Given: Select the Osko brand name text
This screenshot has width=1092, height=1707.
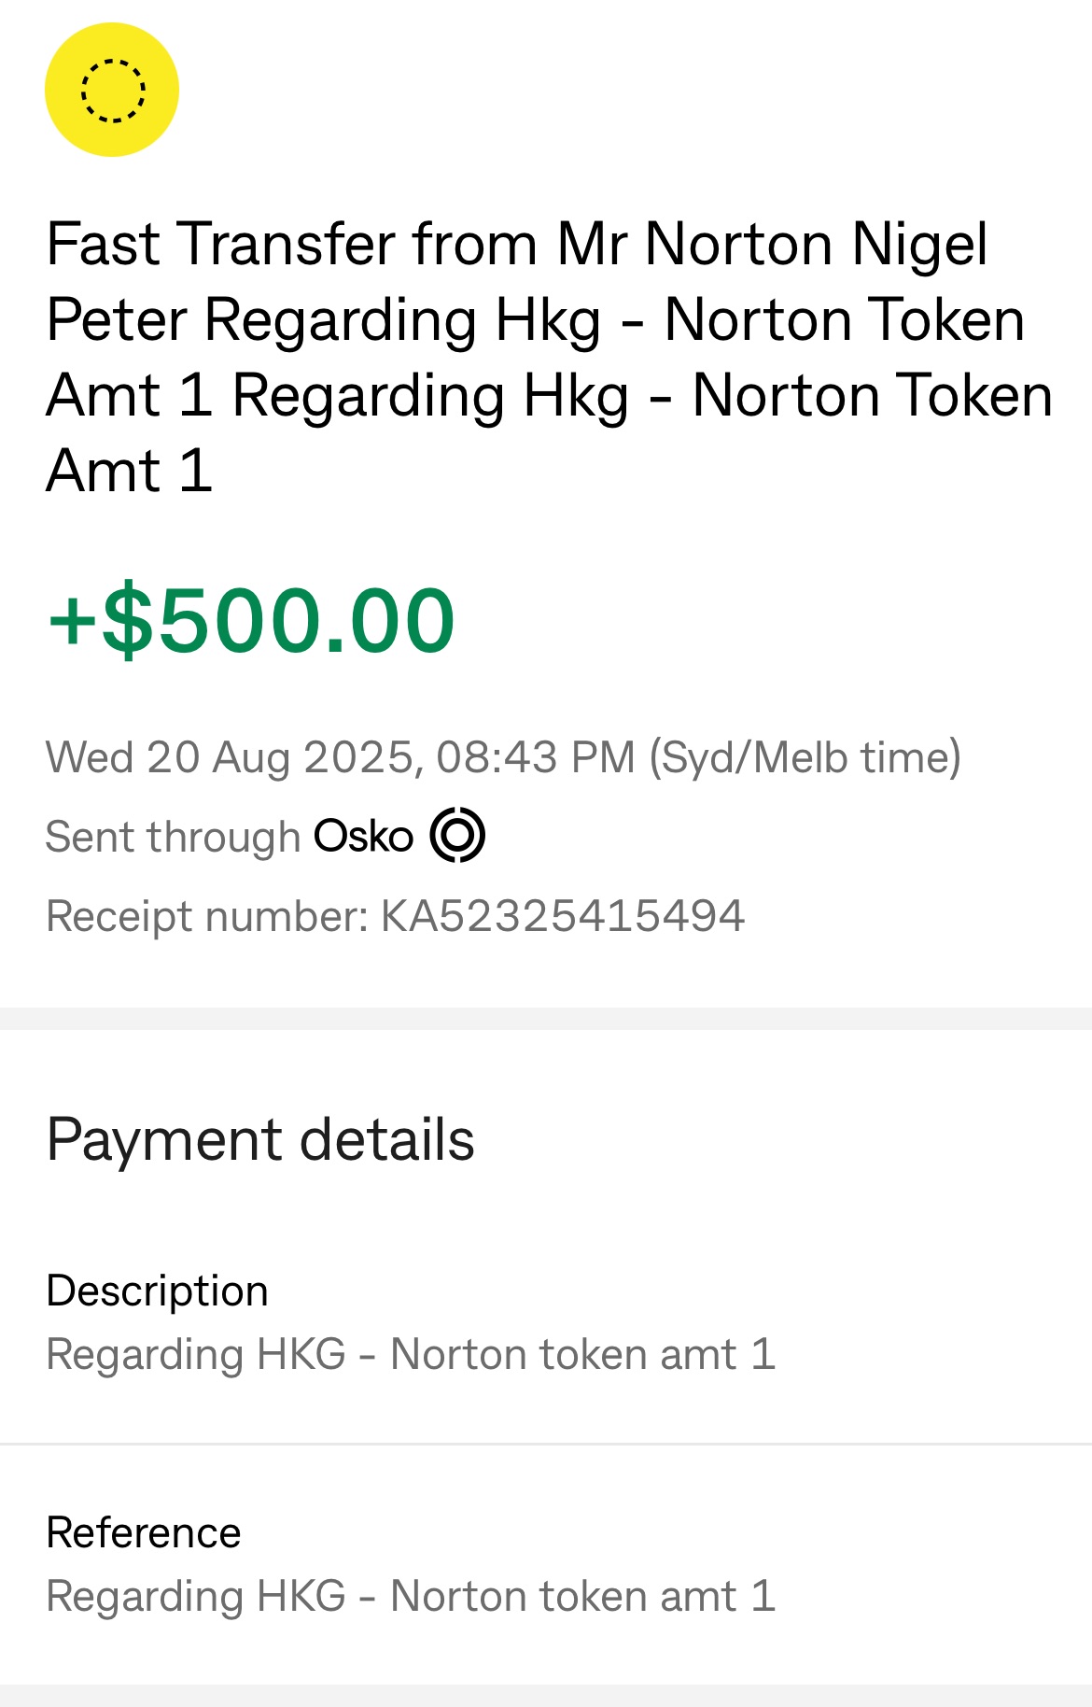Looking at the screenshot, I should point(363,836).
